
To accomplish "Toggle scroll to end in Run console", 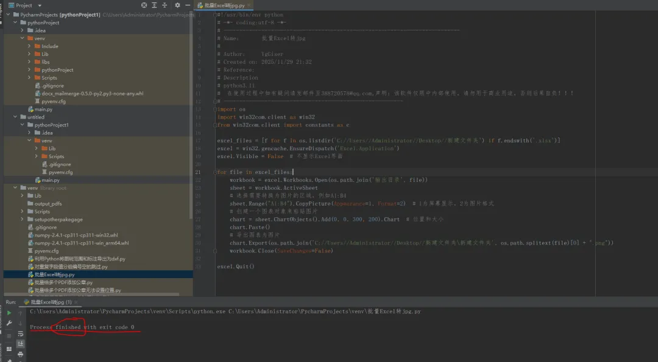I will click(21, 343).
